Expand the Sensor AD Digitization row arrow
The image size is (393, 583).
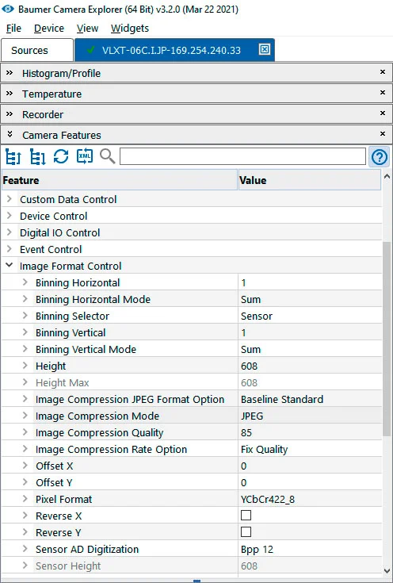(x=25, y=549)
